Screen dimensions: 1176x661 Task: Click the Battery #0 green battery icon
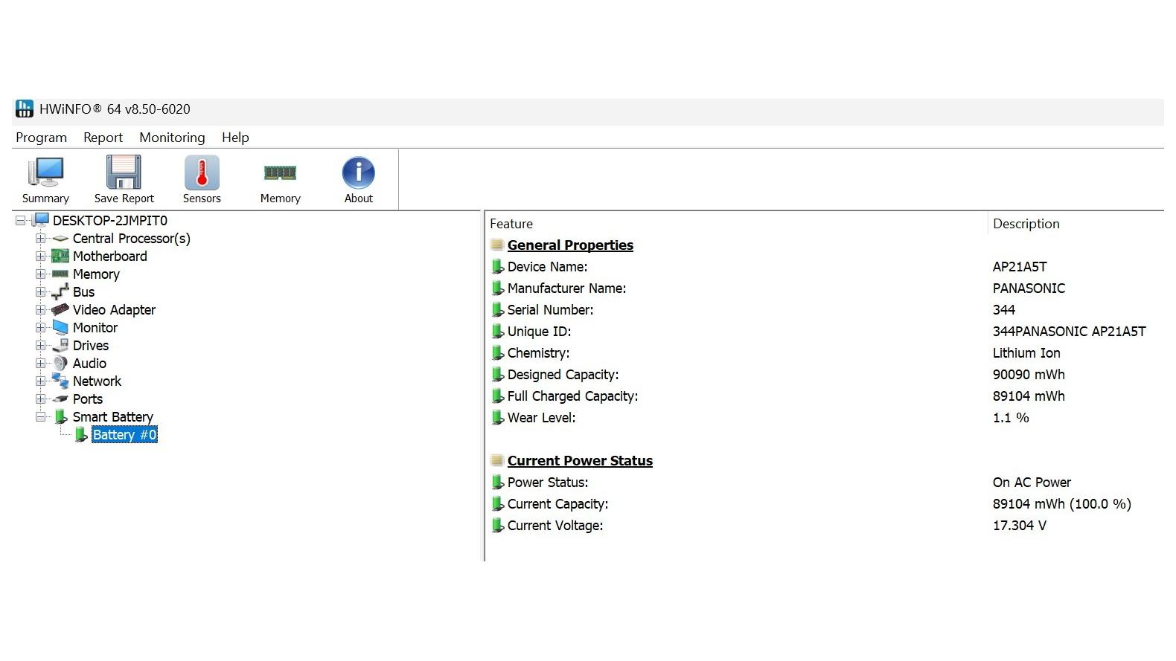pos(81,435)
